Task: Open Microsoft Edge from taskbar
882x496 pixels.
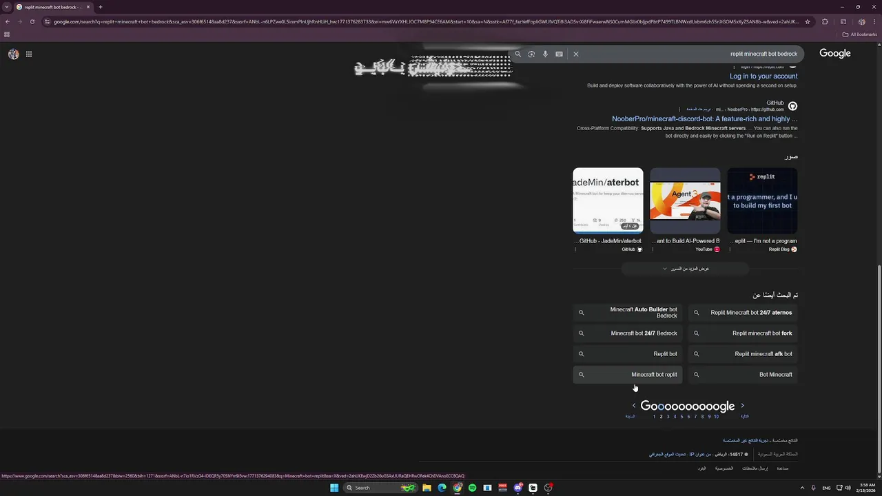Action: pos(442,488)
